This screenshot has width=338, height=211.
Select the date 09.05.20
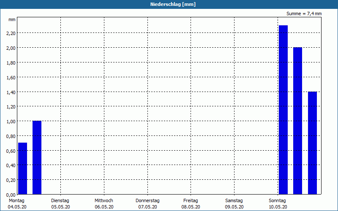(234, 207)
